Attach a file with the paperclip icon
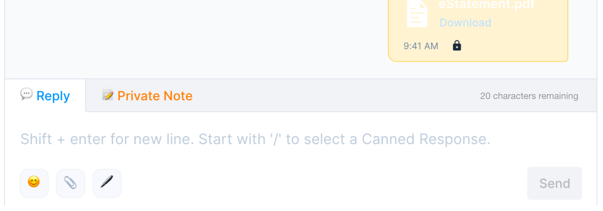The image size is (603, 211). 70,183
